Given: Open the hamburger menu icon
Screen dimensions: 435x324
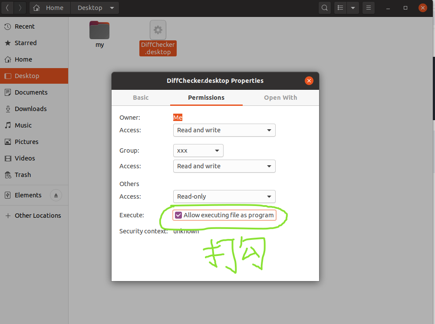Looking at the screenshot, I should pyautogui.click(x=369, y=8).
